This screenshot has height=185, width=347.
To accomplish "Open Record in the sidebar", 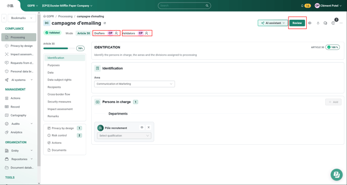I will coord(19,107).
